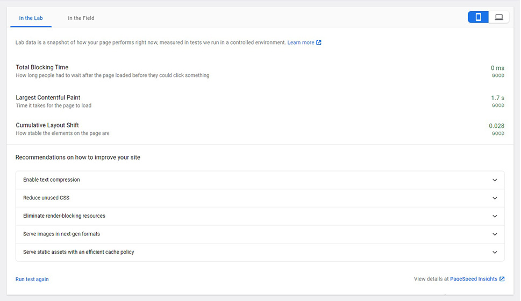
Task: Expand Serve images in next-gen formats chevron
Action: [x=495, y=234]
